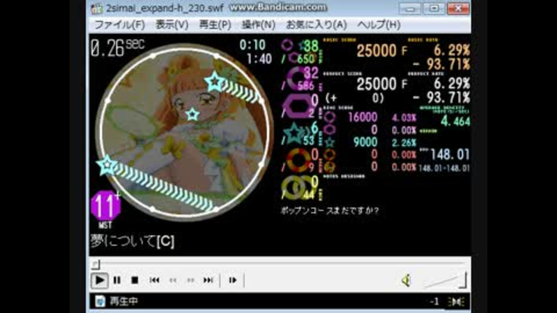Click the comment ポップンコースまだですか?
557x313 pixels.
330,210
